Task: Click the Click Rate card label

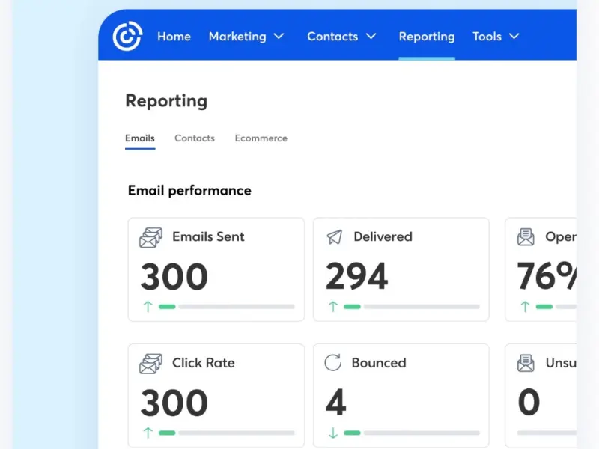Action: pyautogui.click(x=203, y=363)
